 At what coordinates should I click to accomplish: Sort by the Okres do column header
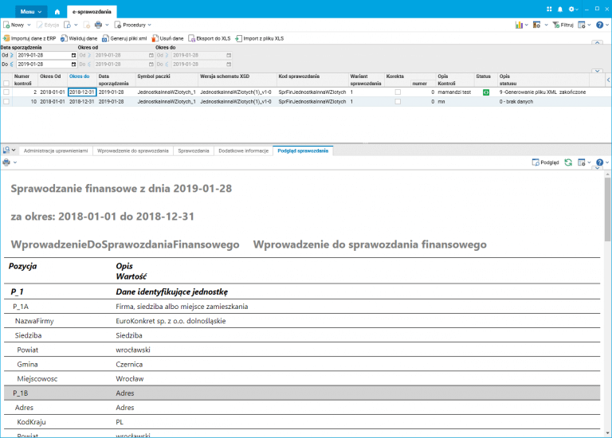click(x=82, y=80)
